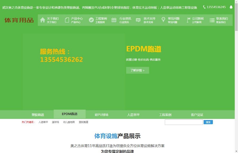Open the 工程案例 navigation menu item
Screen dimensions: 238x153
pos(101,20)
